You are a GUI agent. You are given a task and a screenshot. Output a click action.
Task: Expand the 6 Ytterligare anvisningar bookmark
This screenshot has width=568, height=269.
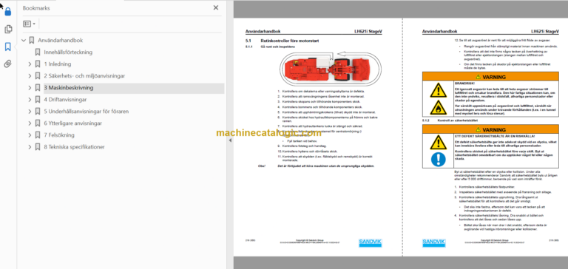[x=30, y=123]
